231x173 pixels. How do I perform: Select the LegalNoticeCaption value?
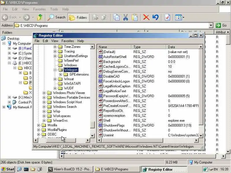tap(117, 86)
